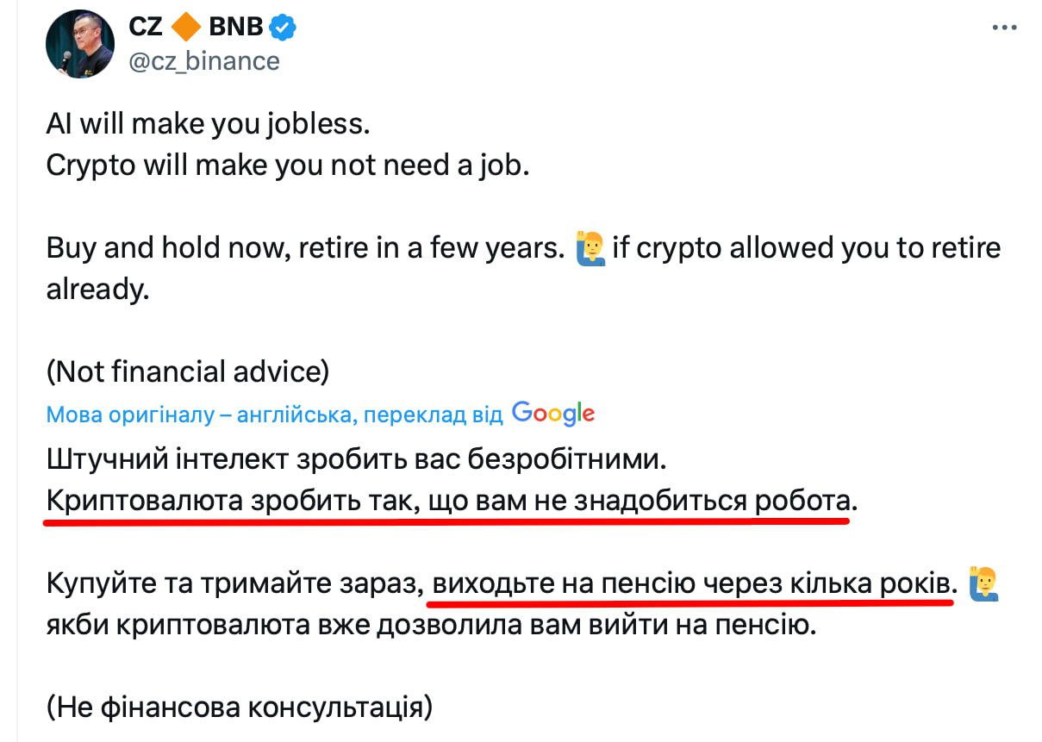Screen dimensions: 1042x742
Task: Open the @cz_binance handle link
Action: [203, 61]
